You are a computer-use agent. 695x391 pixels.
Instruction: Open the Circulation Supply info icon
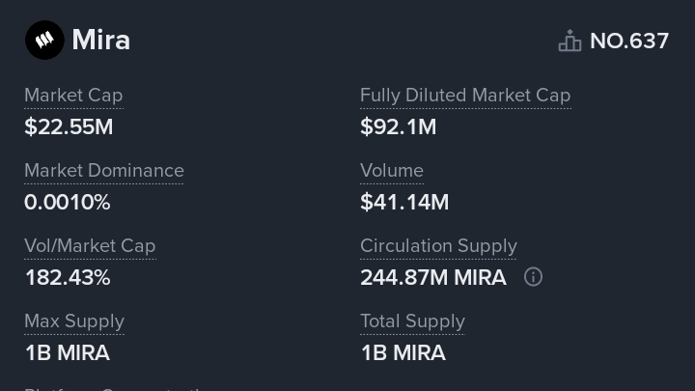tap(533, 277)
